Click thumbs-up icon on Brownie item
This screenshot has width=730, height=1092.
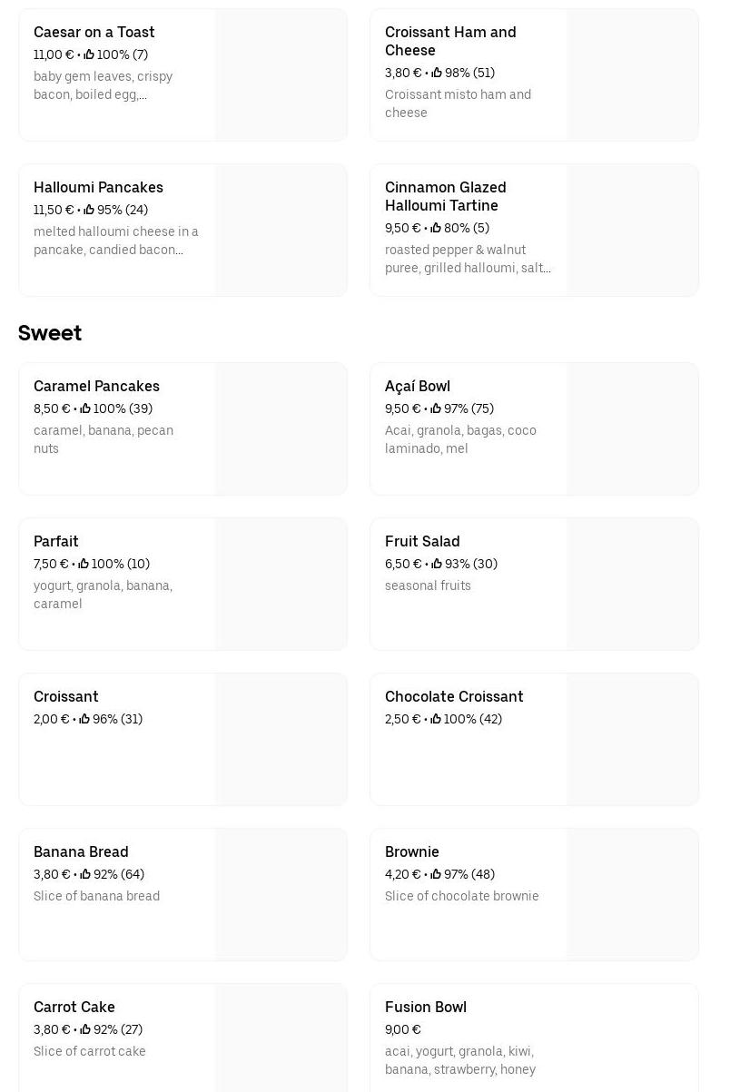click(x=436, y=875)
